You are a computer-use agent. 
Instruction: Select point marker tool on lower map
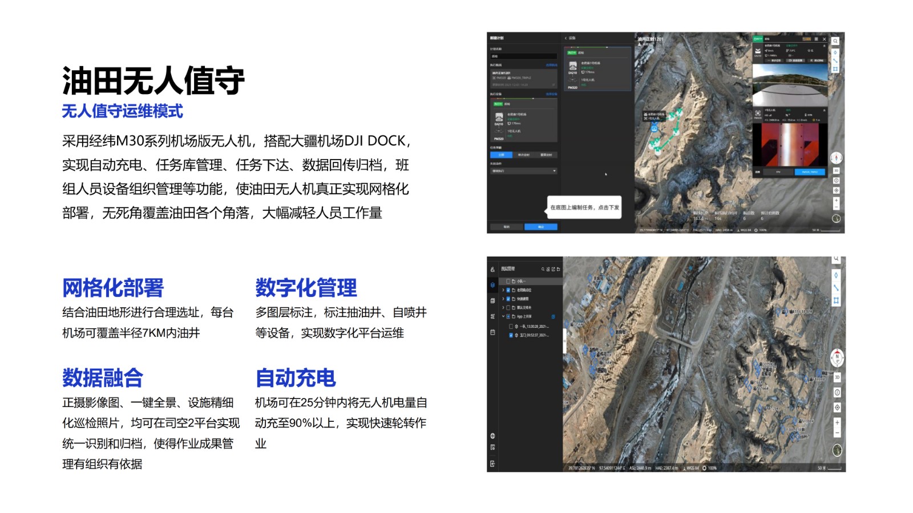coord(836,275)
